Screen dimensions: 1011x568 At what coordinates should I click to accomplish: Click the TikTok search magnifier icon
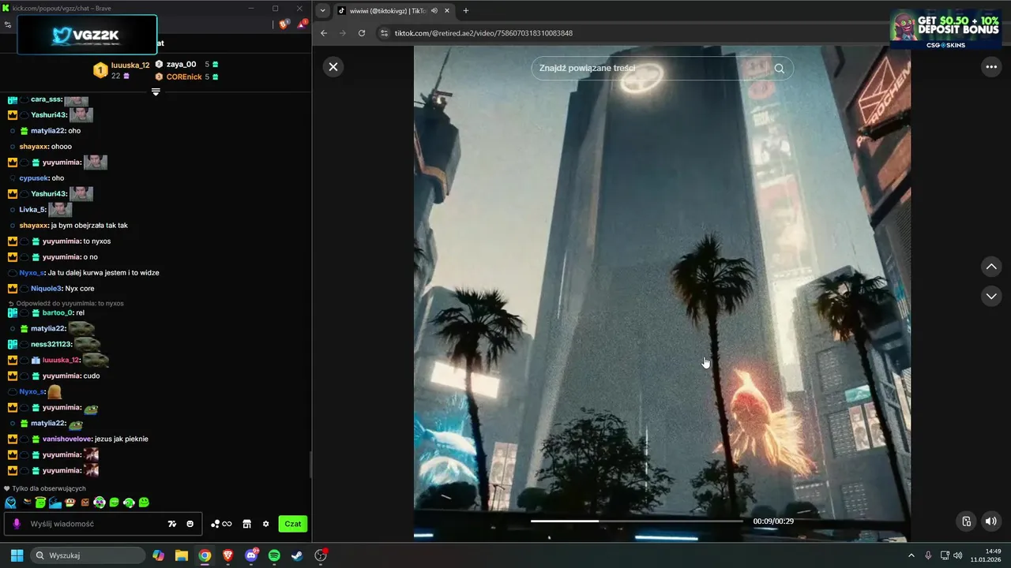coord(780,68)
